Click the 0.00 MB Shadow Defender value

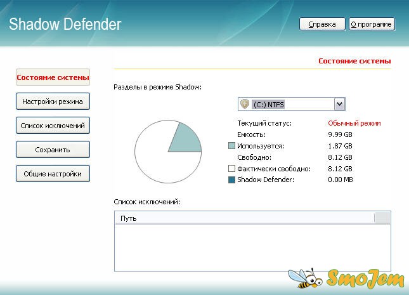(x=341, y=180)
